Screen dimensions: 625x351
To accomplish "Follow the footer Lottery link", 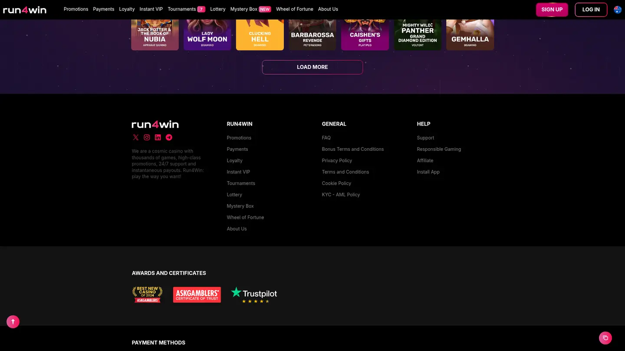I will tap(234, 195).
